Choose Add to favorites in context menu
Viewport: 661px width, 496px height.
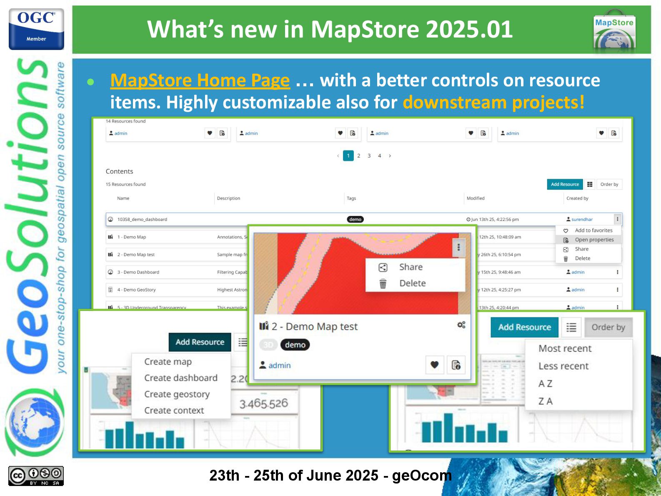point(588,230)
